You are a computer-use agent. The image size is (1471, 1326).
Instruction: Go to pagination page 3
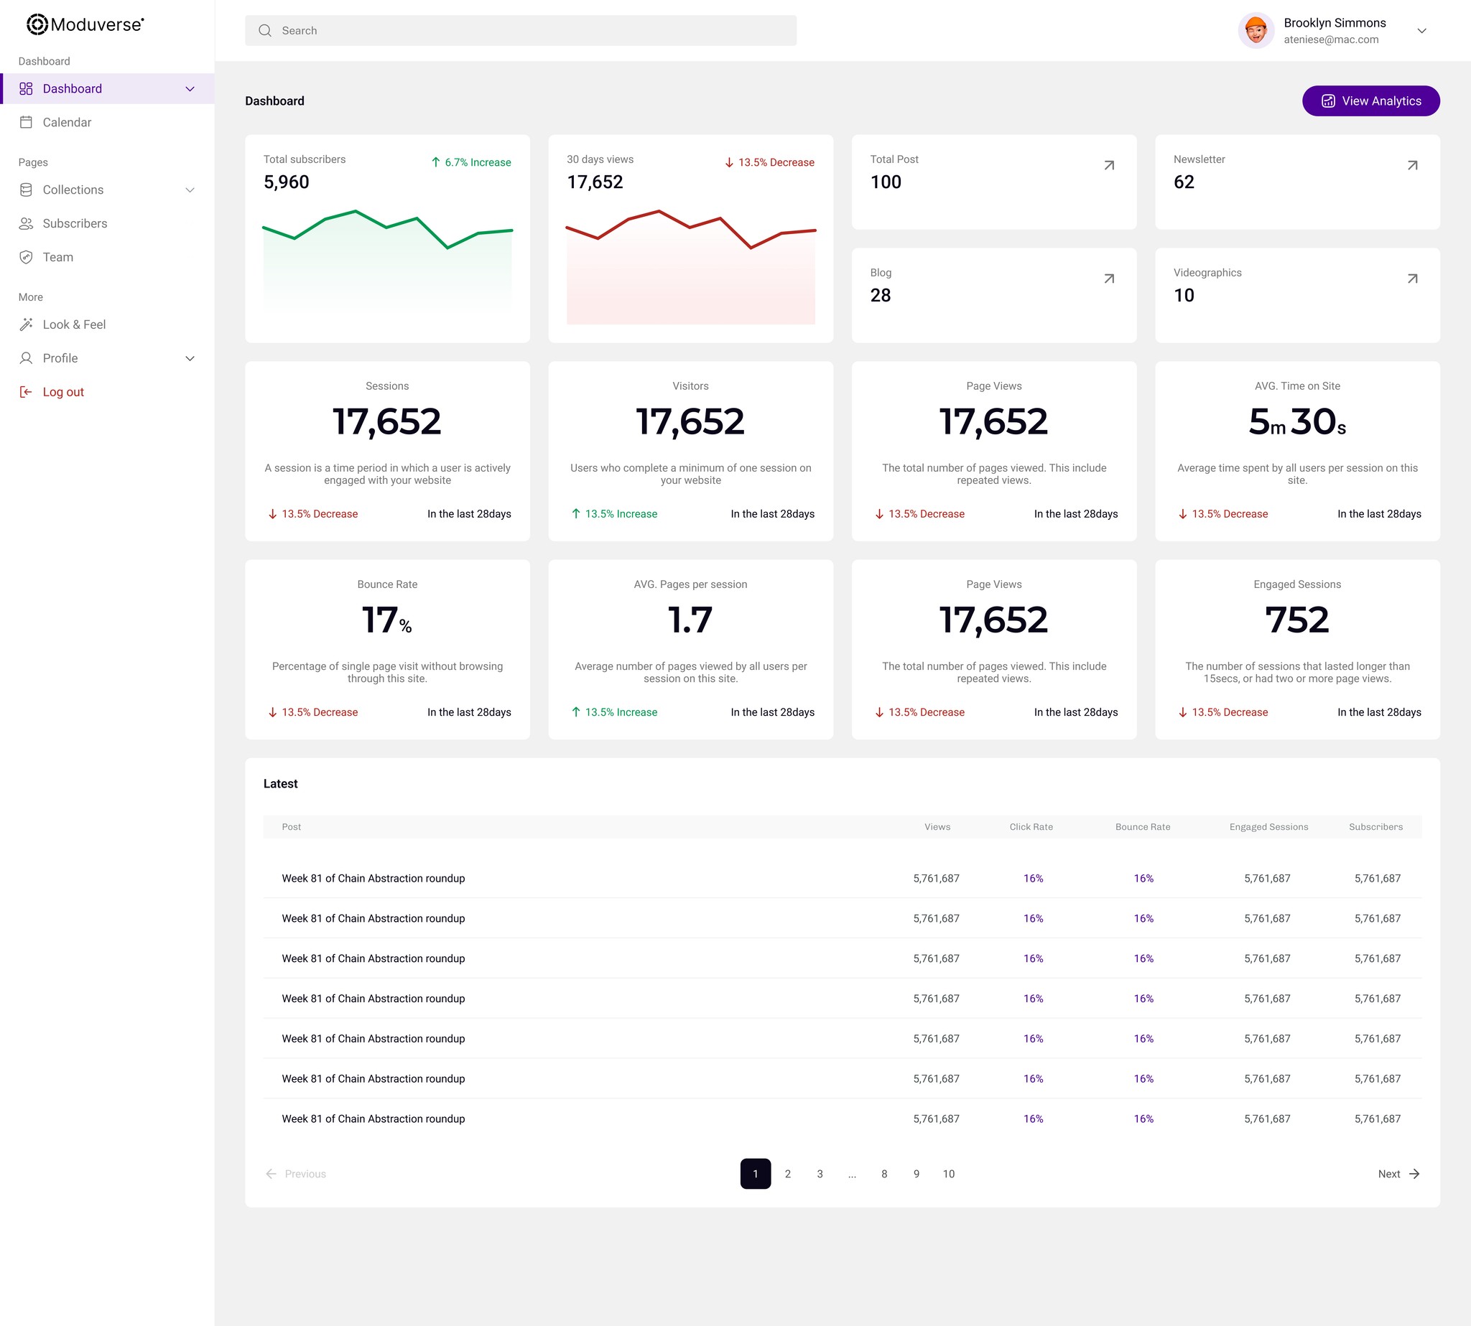tap(820, 1174)
